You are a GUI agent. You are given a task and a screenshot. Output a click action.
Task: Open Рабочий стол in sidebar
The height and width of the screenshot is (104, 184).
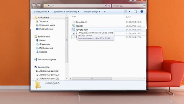click(x=46, y=29)
